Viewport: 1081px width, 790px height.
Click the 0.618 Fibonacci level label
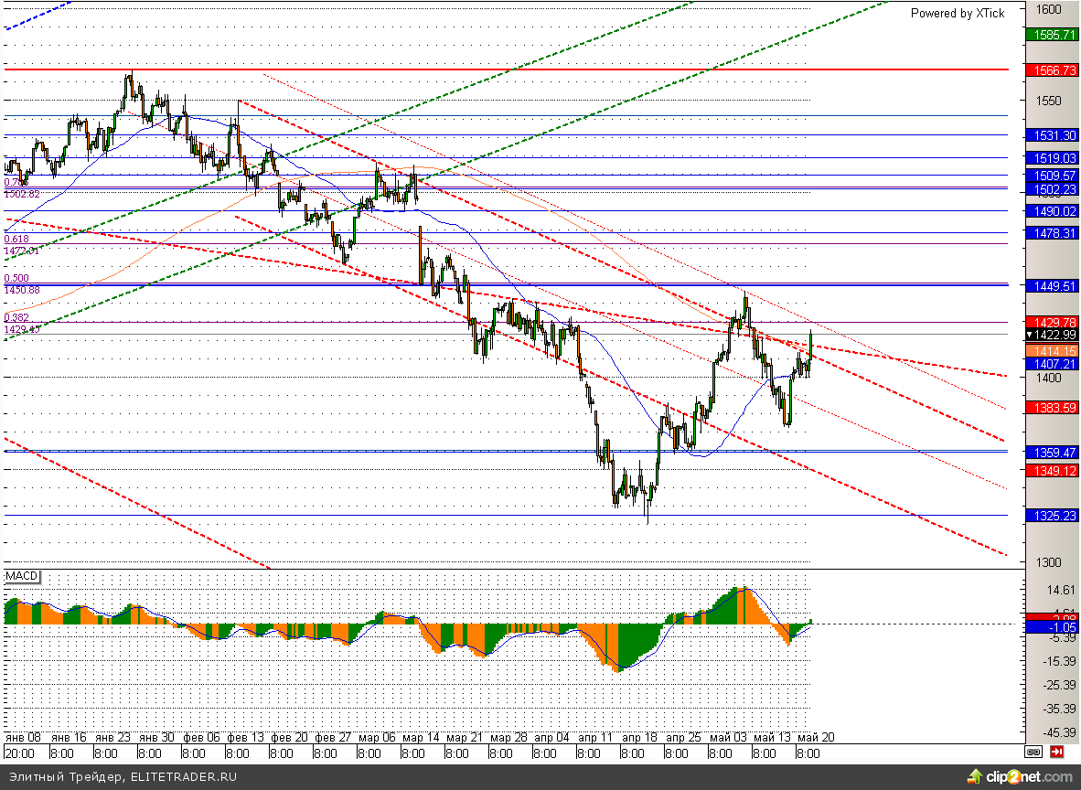(16, 239)
